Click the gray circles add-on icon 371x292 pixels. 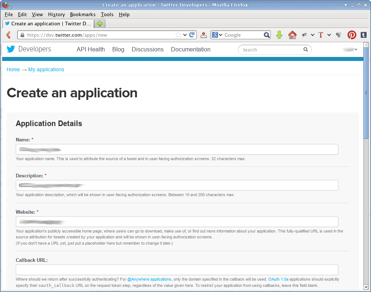click(338, 35)
